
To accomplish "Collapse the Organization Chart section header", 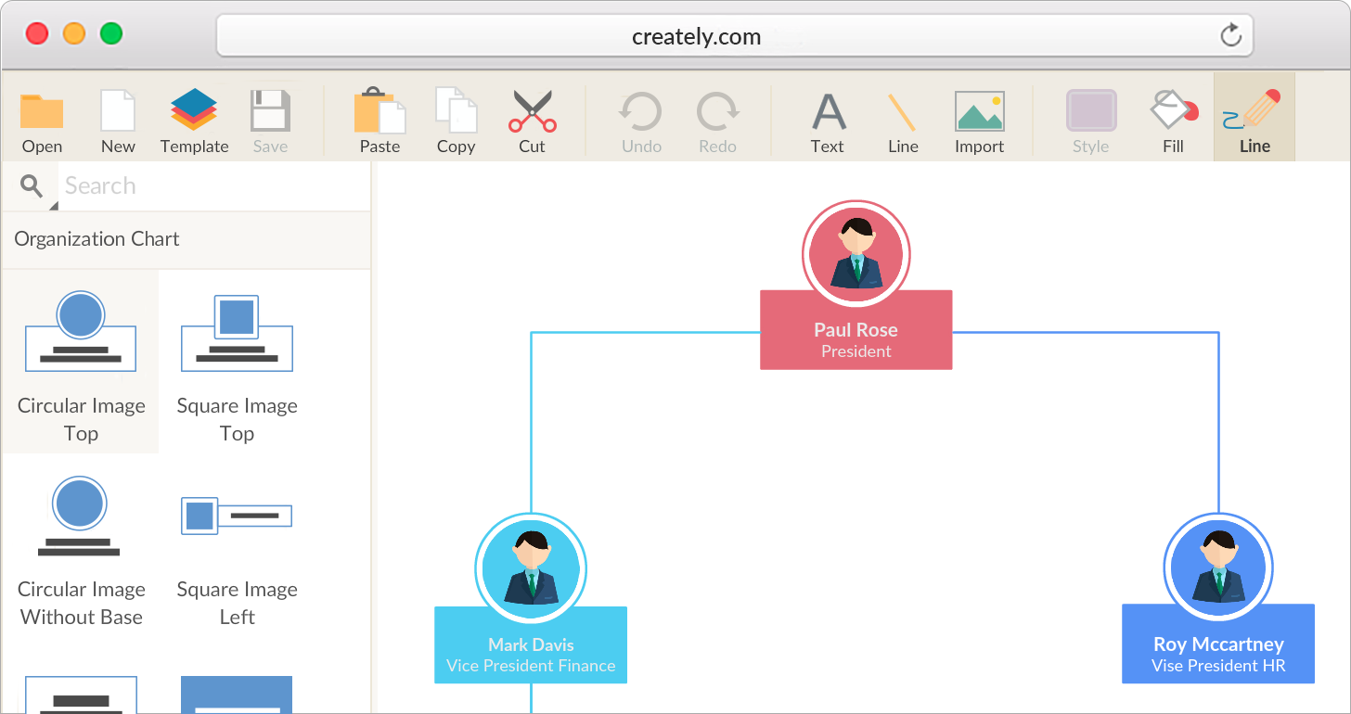I will click(186, 239).
